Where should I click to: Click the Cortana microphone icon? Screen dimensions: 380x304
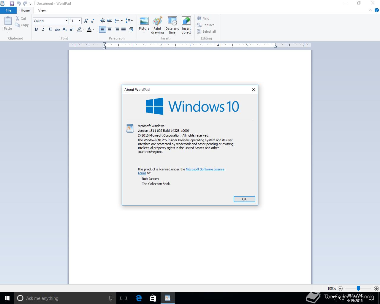pos(110,298)
